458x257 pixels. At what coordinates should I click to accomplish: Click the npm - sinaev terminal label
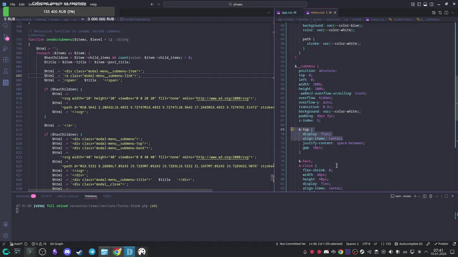(x=401, y=196)
